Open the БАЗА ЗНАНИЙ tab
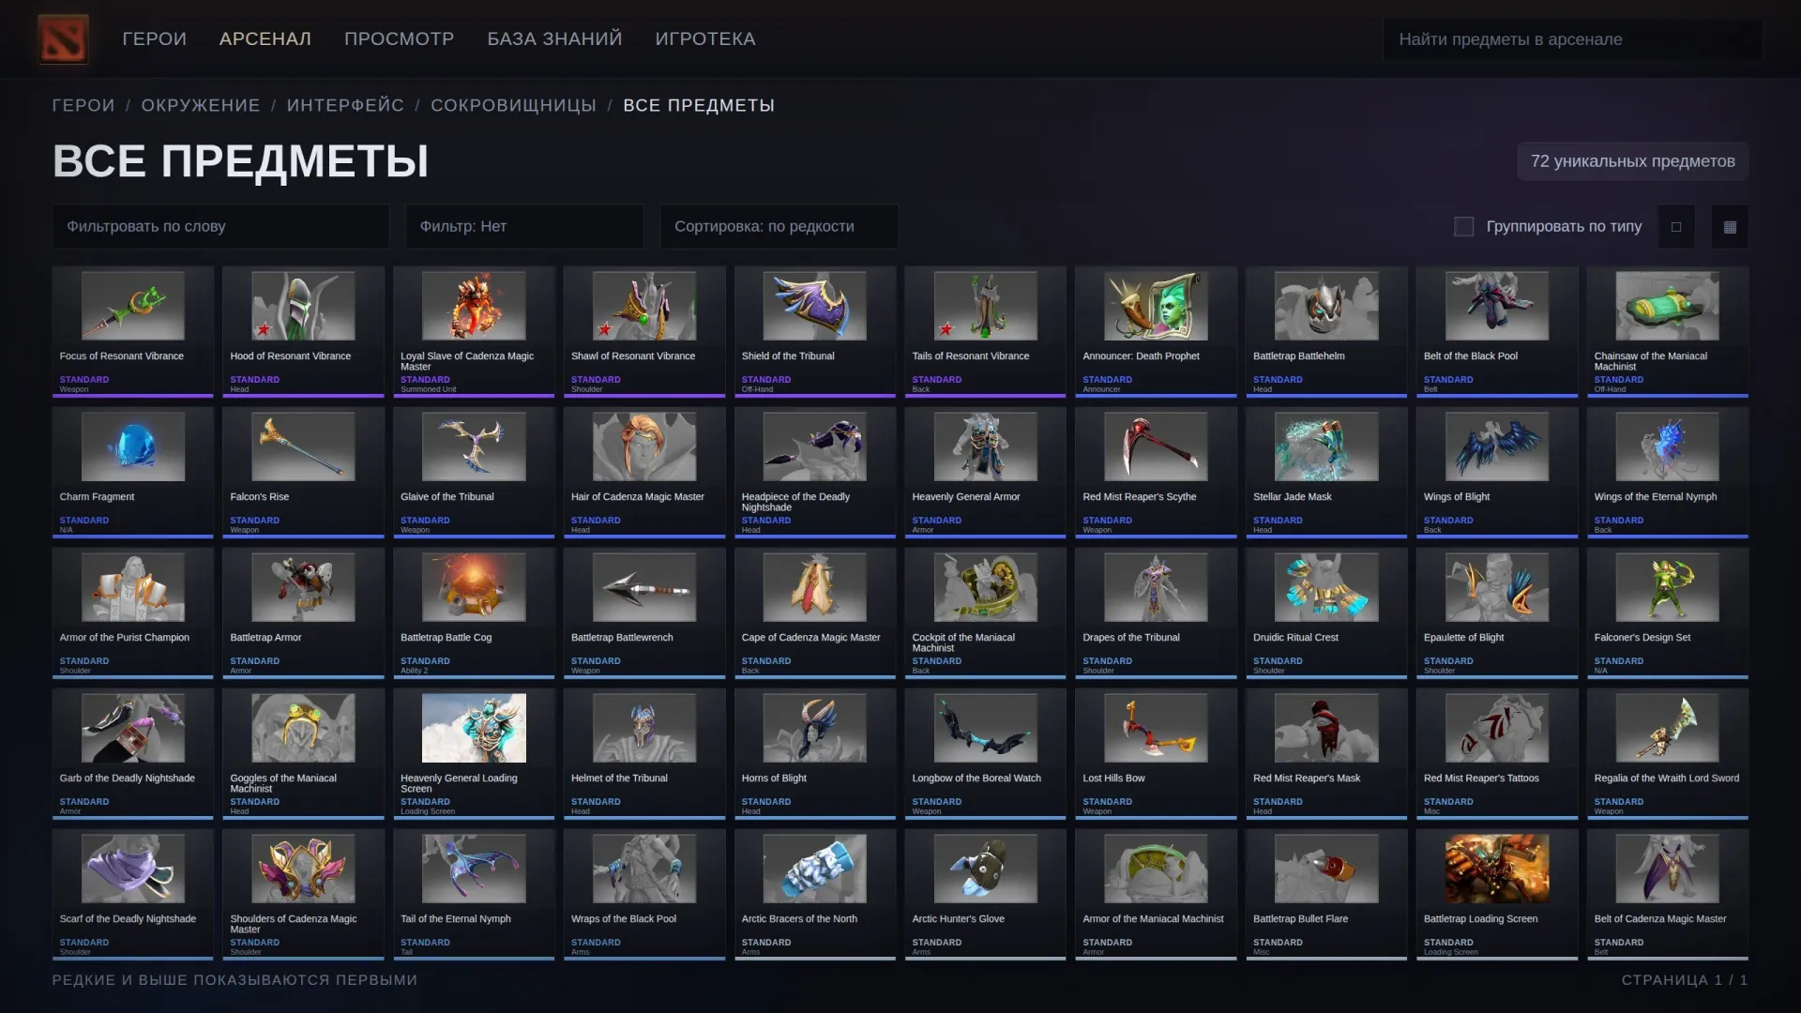Viewport: 1801px width, 1013px height. 554,38
